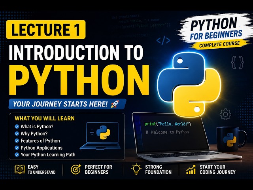This screenshot has height=190, width=253.
Task: Click the # Welcome to Python comment
Action: pyautogui.click(x=167, y=132)
